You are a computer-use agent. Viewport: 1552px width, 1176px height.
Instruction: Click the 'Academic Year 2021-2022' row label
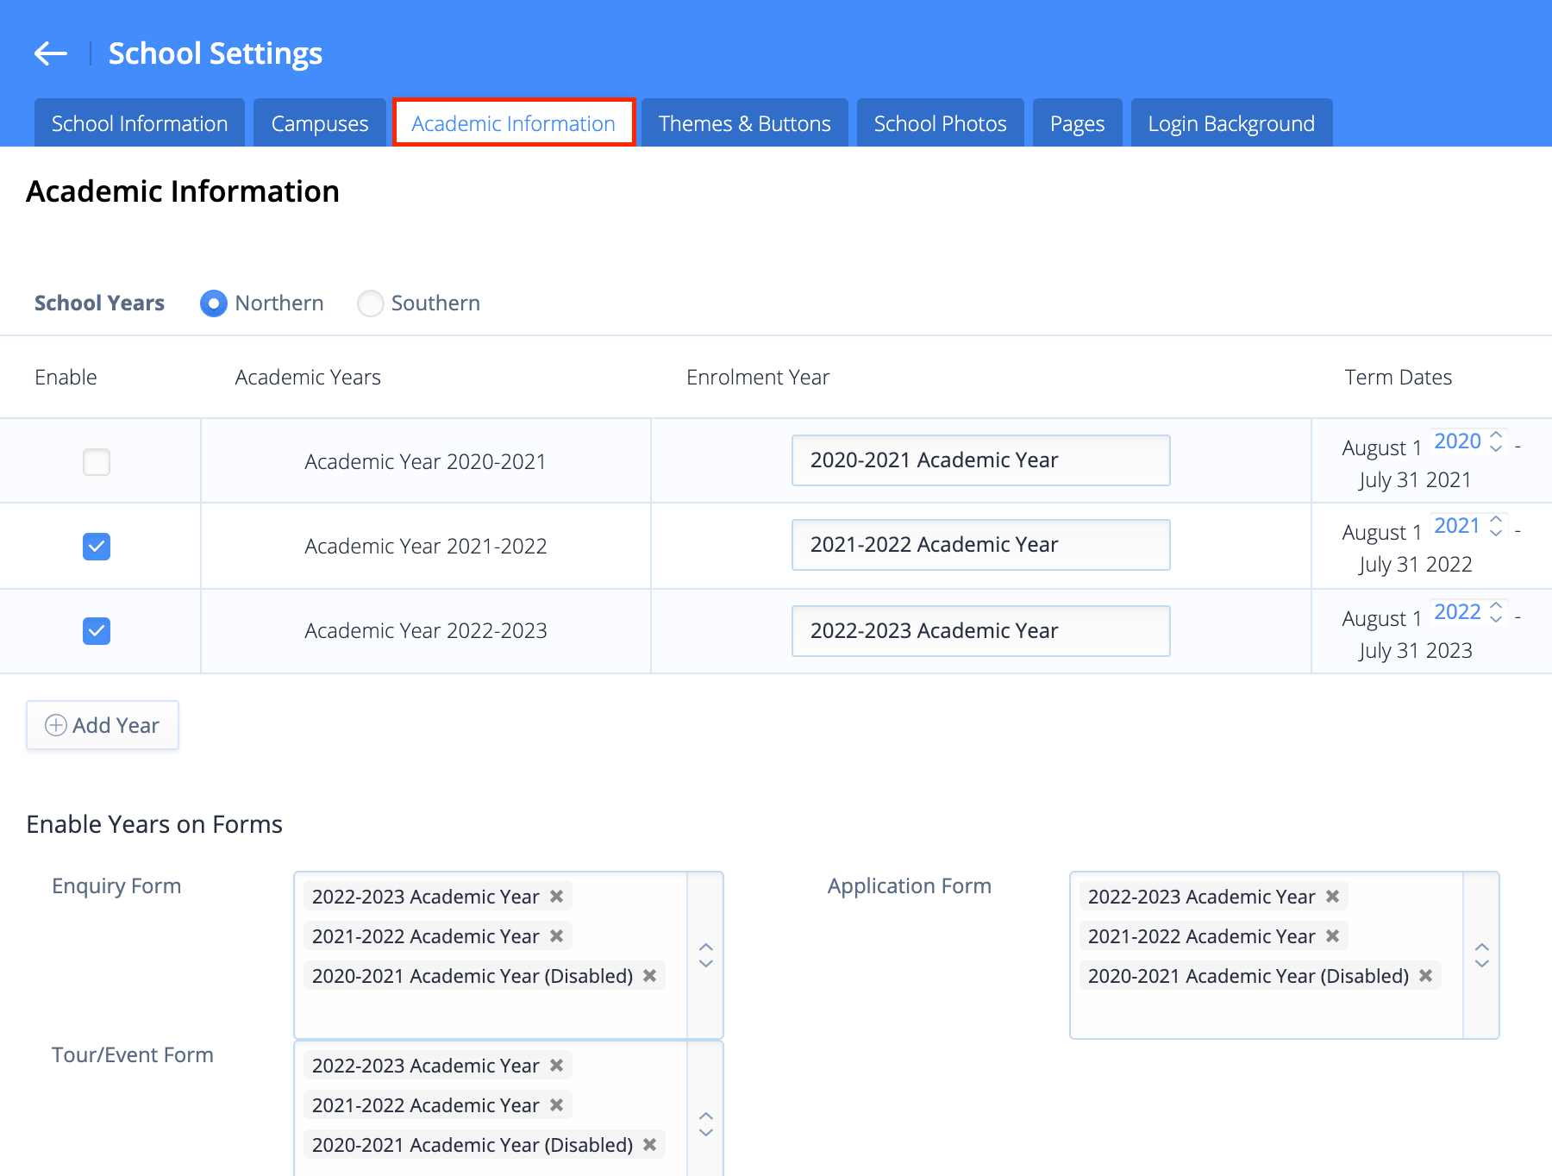pyautogui.click(x=426, y=547)
